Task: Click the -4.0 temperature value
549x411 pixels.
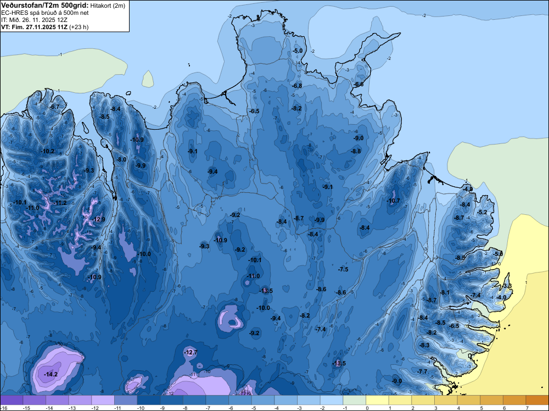Action: click(501, 297)
